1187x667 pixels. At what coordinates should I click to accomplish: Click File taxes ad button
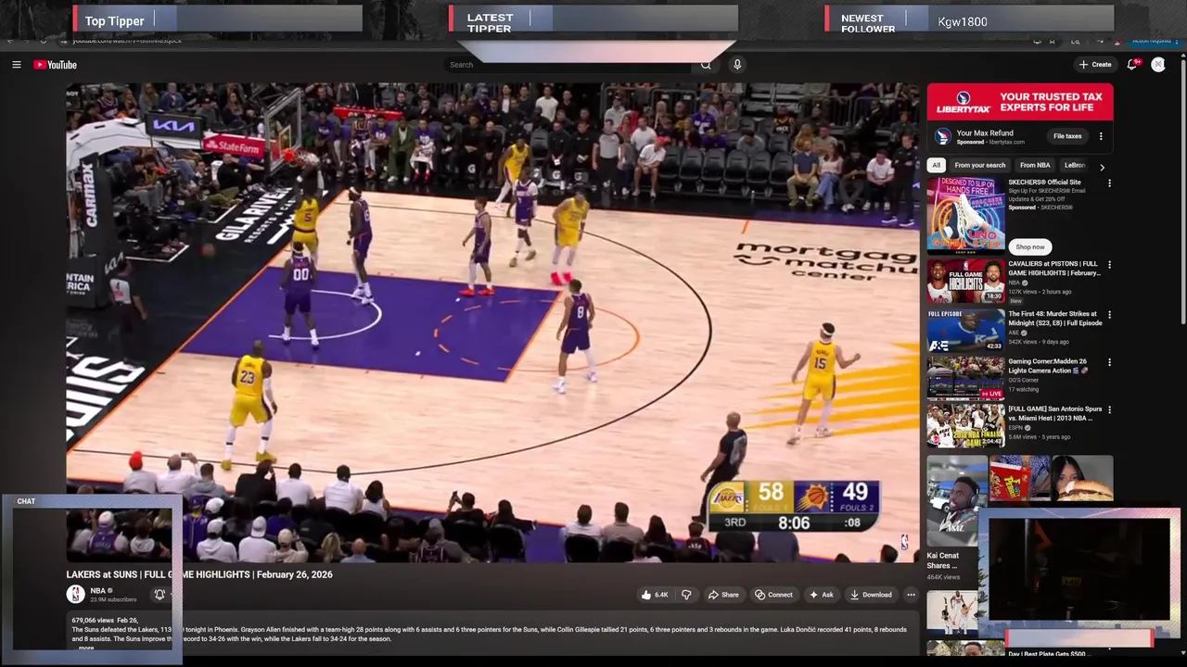(1067, 136)
